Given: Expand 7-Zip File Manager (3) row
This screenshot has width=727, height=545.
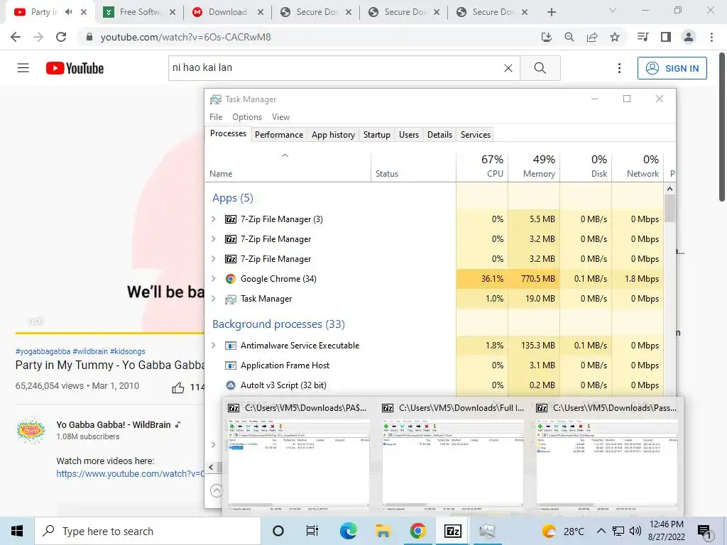Looking at the screenshot, I should click(x=213, y=219).
